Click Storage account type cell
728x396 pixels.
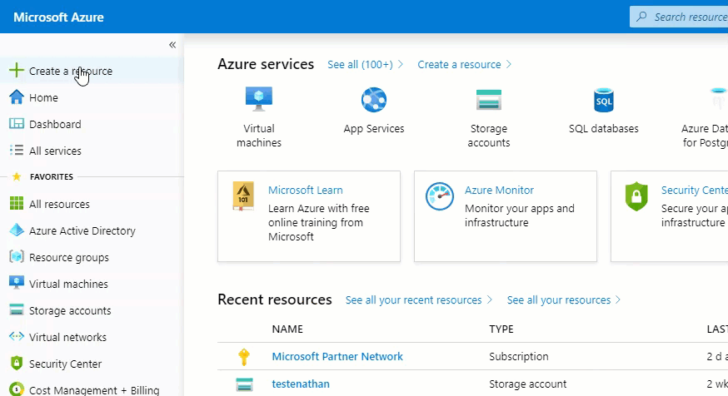pyautogui.click(x=528, y=384)
